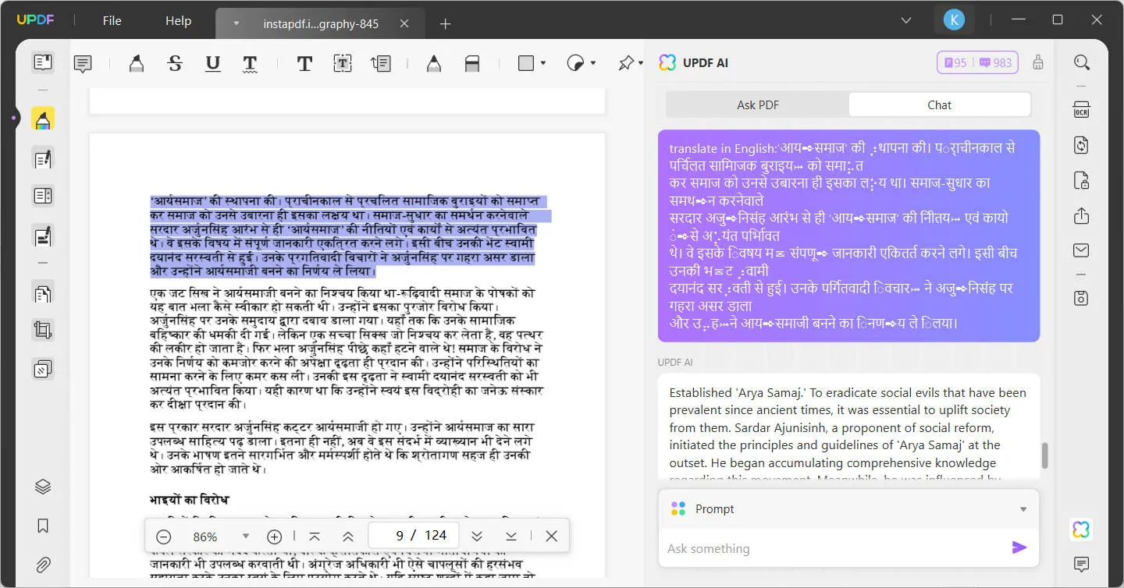Image resolution: width=1124 pixels, height=588 pixels.
Task: Zoom in with the plus button
Action: 274,537
